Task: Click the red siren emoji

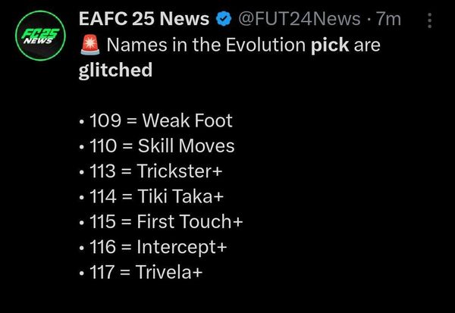Action: tap(90, 45)
